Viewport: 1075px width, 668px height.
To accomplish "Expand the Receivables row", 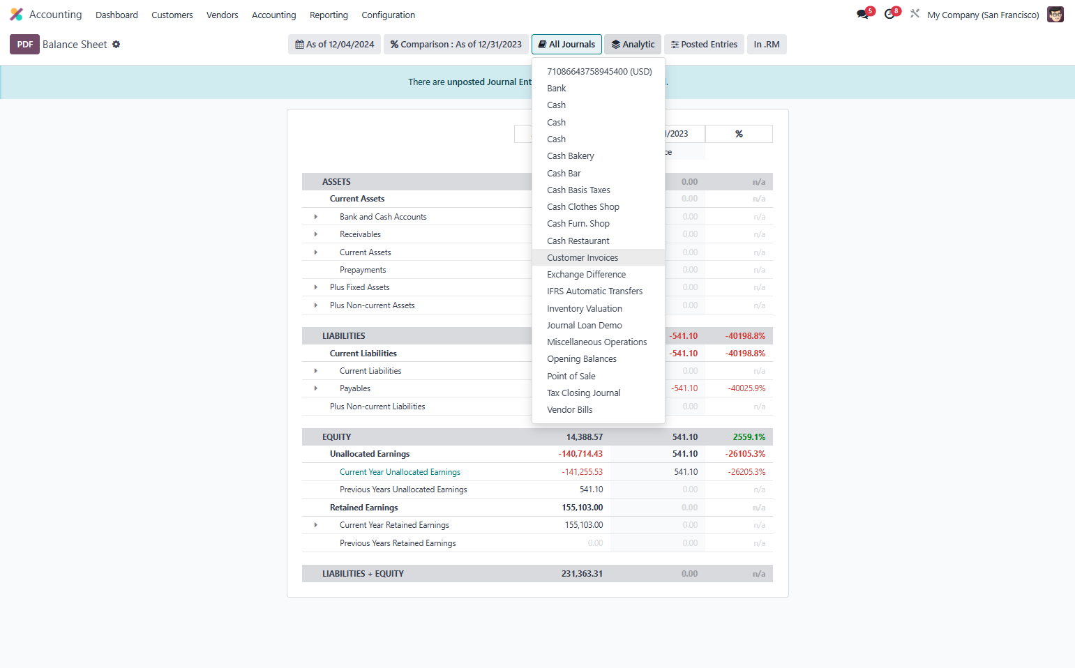I will click(316, 234).
